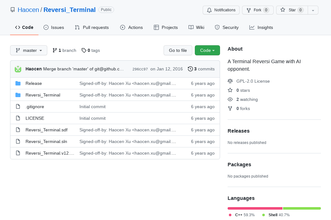Open the Pull requests tab
Viewport: 331px width, 220px height.
pyautogui.click(x=92, y=27)
